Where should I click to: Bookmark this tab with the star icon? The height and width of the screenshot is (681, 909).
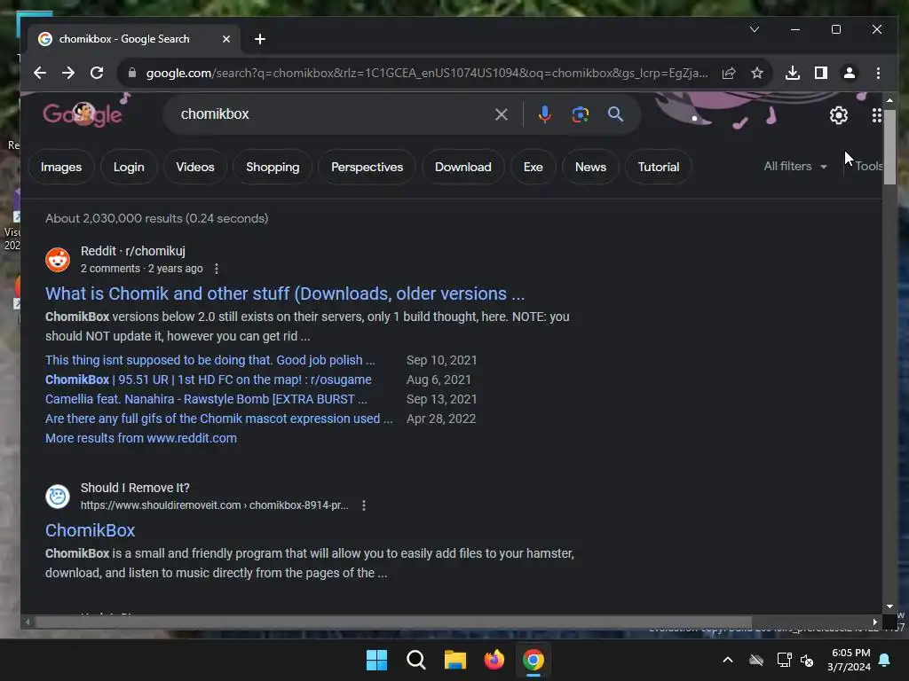point(757,73)
